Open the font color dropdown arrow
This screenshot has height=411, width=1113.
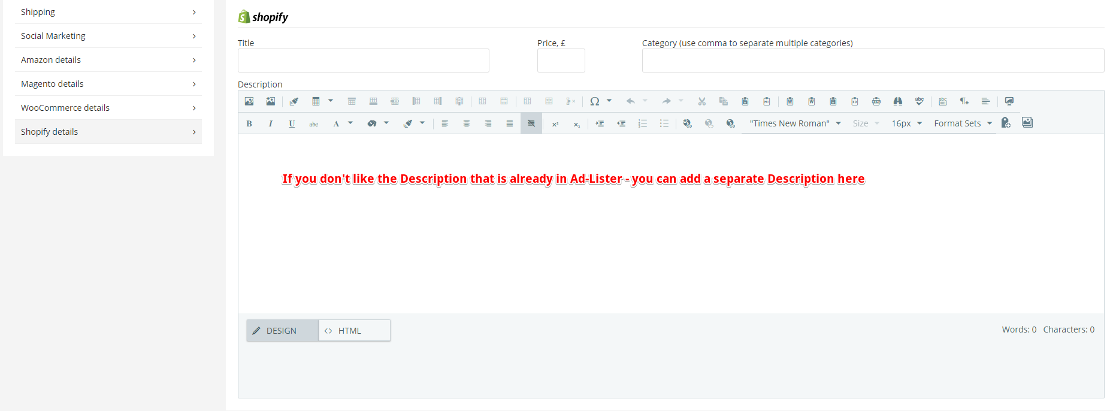coord(350,123)
